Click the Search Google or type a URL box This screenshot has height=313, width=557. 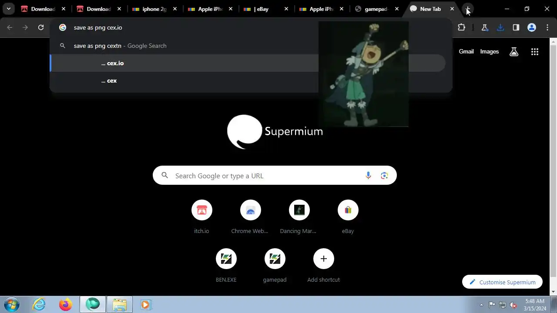(x=275, y=175)
